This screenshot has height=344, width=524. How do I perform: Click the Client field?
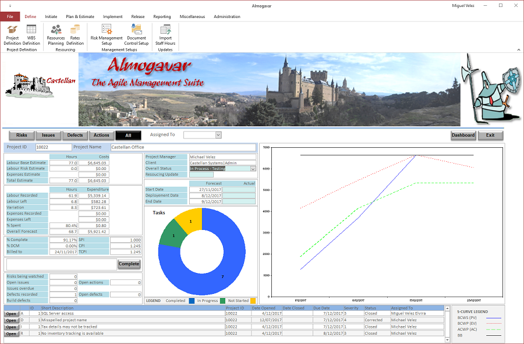222,162
